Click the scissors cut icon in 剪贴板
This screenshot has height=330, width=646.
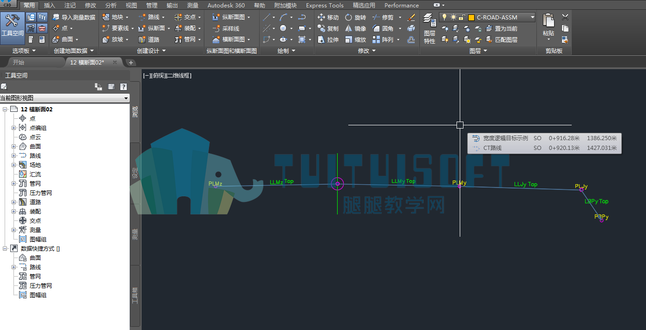tap(565, 17)
